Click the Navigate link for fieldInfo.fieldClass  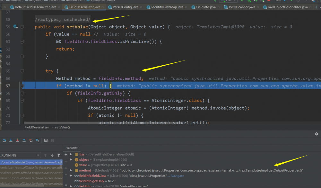(177, 176)
